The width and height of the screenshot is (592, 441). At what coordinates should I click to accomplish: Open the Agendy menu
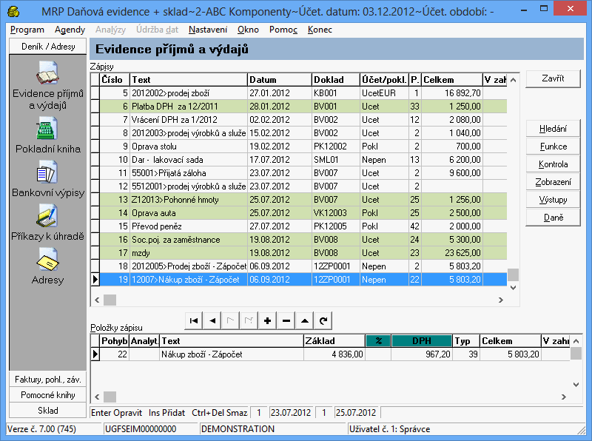[70, 30]
